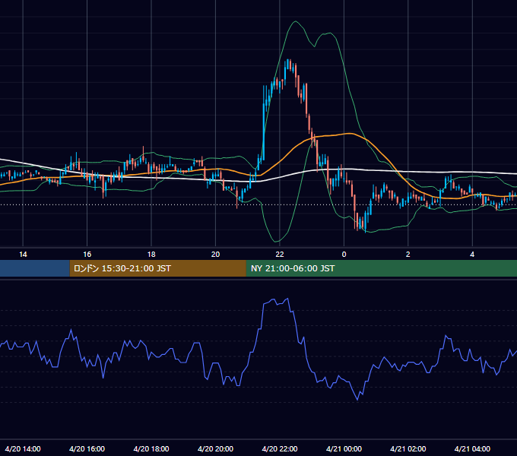Screen dimensions: 517x456
Task: Click the '22' hour label on price chart axis
Action: click(x=280, y=255)
